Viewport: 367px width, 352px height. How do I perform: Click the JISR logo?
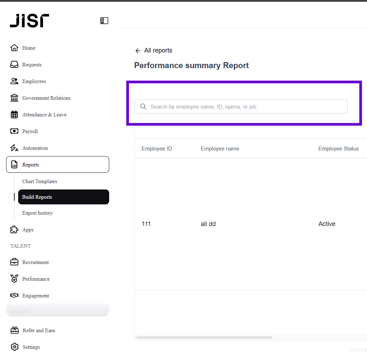(30, 21)
